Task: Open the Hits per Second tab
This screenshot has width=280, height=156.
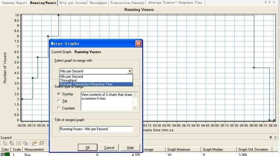Action: pos(73,3)
